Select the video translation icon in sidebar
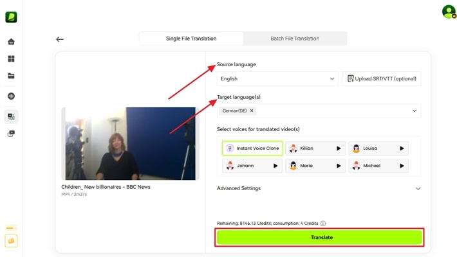Image resolution: width=457 pixels, height=257 pixels. click(11, 117)
